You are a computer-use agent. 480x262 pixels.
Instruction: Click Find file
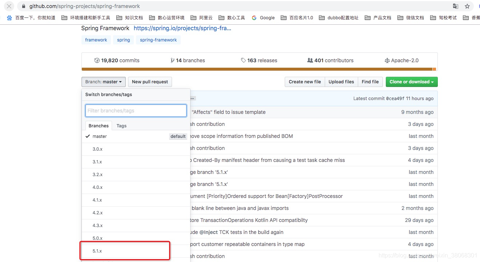click(370, 82)
